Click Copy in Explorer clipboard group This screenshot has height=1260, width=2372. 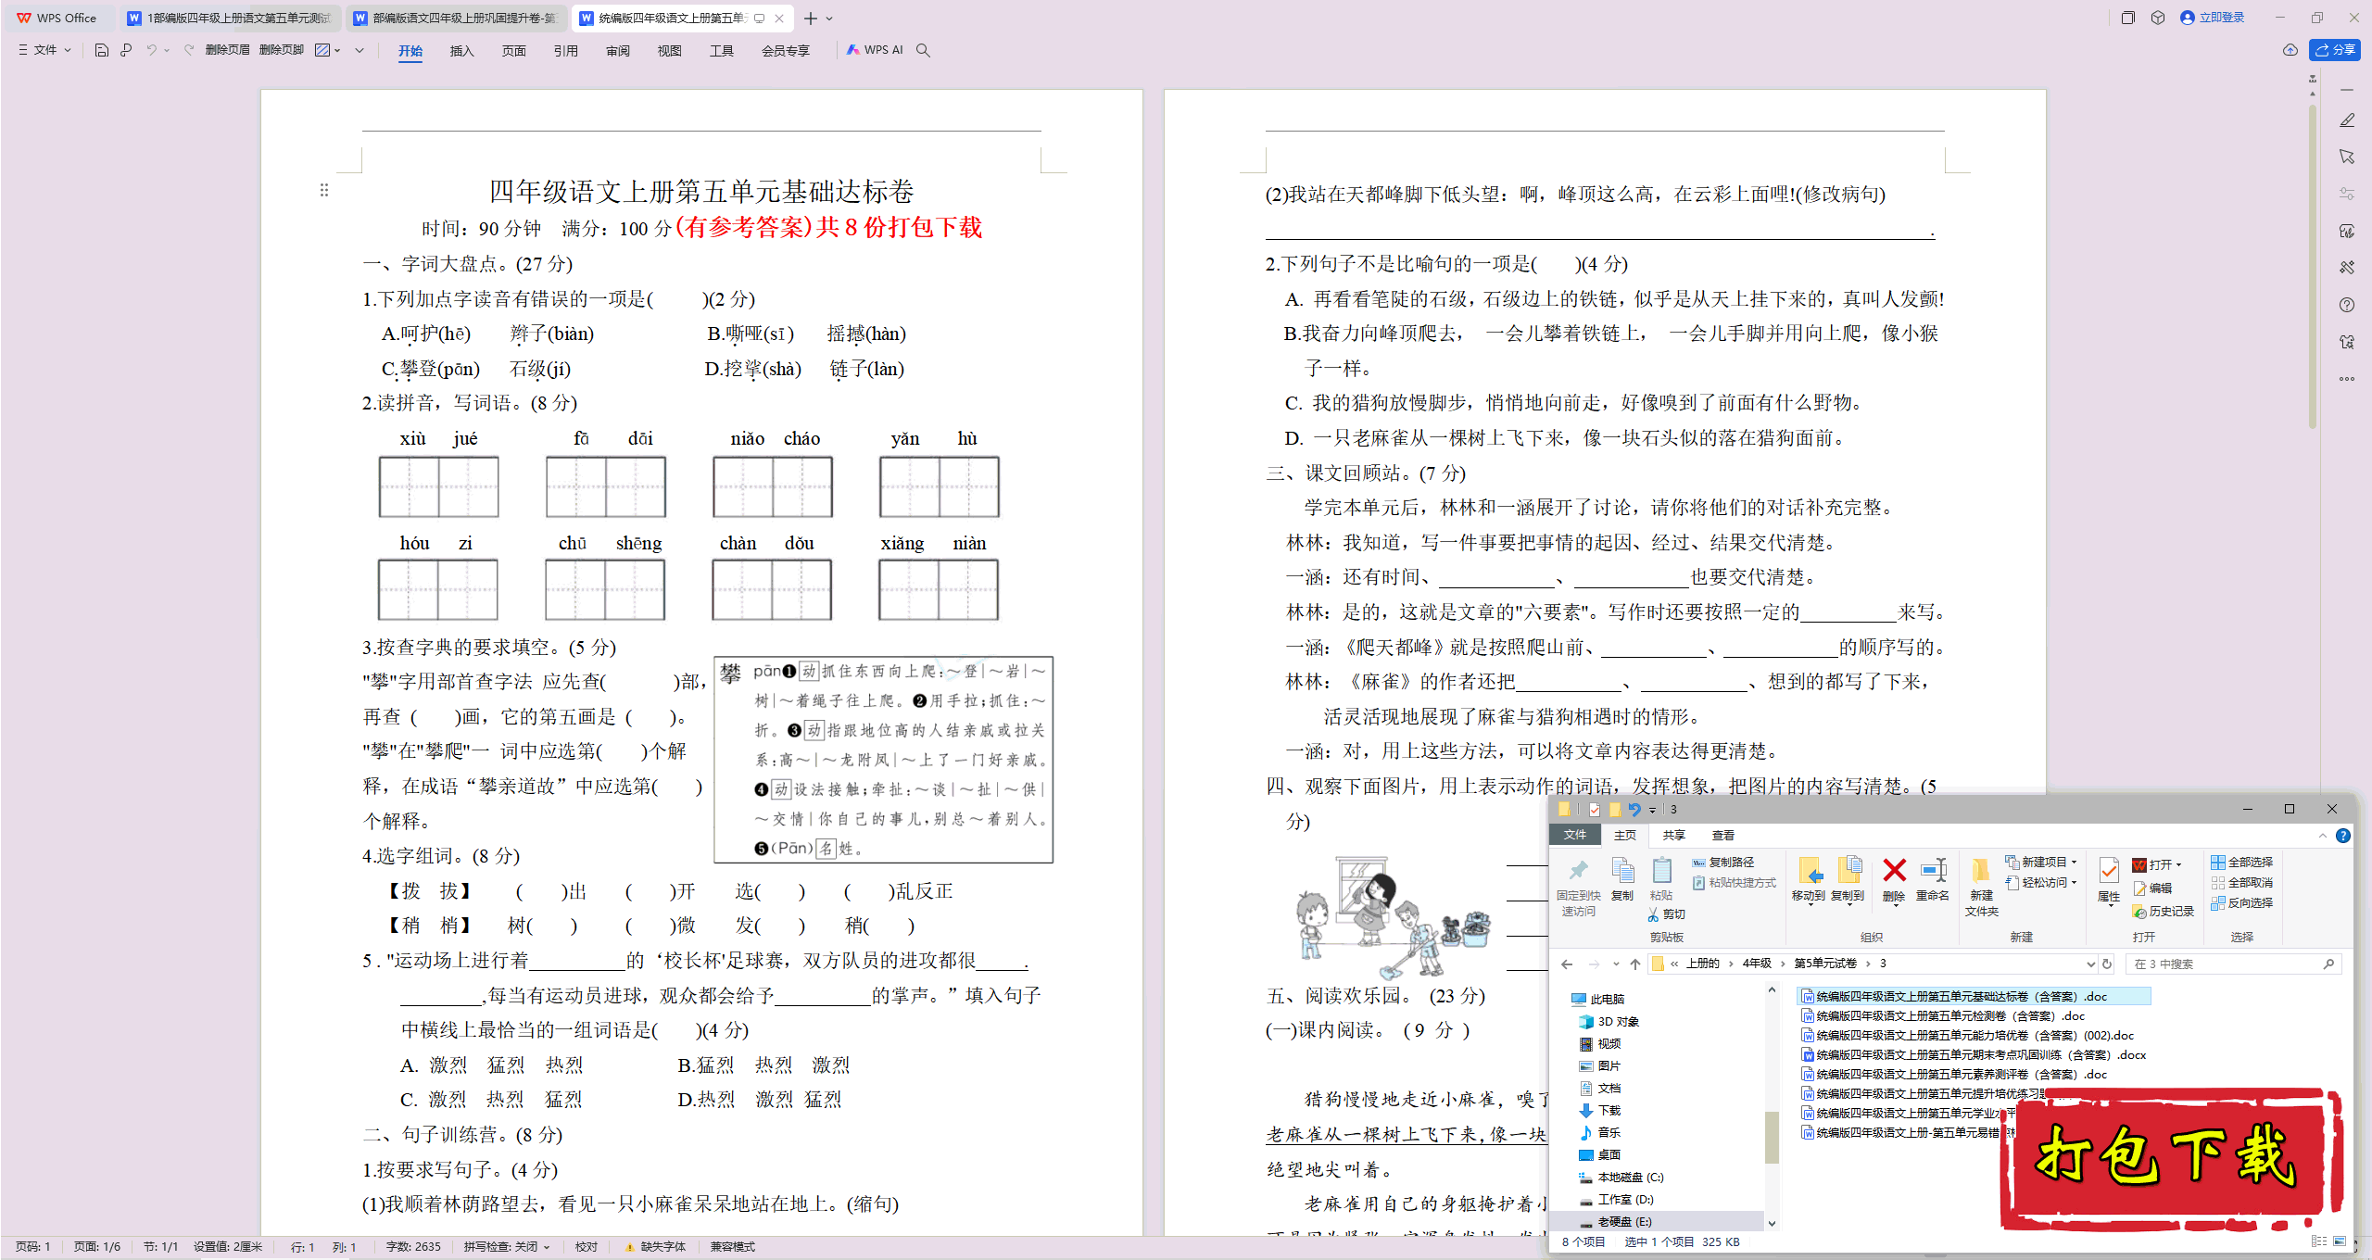click(x=1622, y=879)
